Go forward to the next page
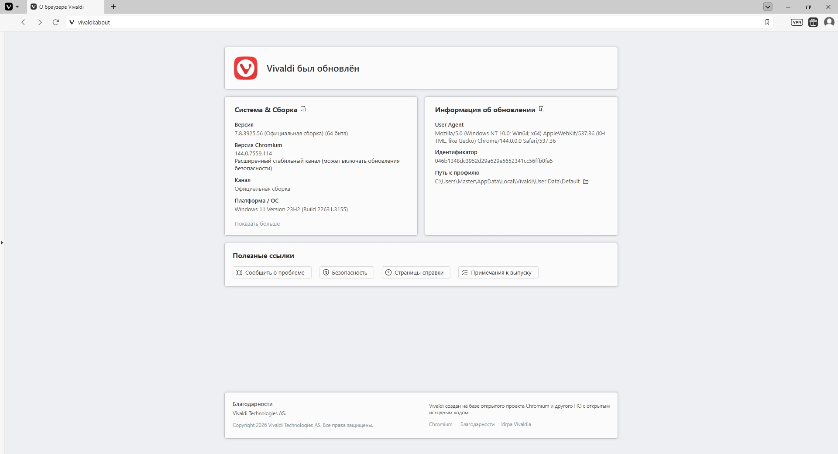The height and width of the screenshot is (454, 838). pyautogui.click(x=40, y=22)
